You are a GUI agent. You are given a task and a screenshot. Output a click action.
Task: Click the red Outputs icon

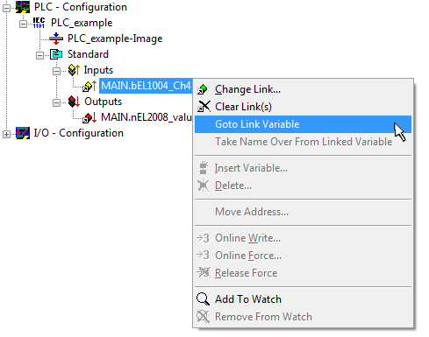pyautogui.click(x=74, y=102)
